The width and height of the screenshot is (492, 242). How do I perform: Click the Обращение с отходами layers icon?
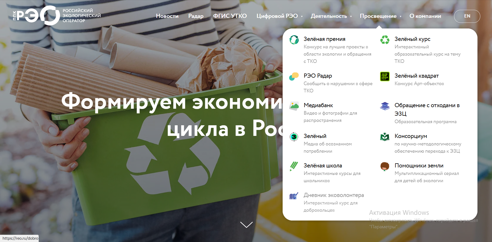coord(385,106)
